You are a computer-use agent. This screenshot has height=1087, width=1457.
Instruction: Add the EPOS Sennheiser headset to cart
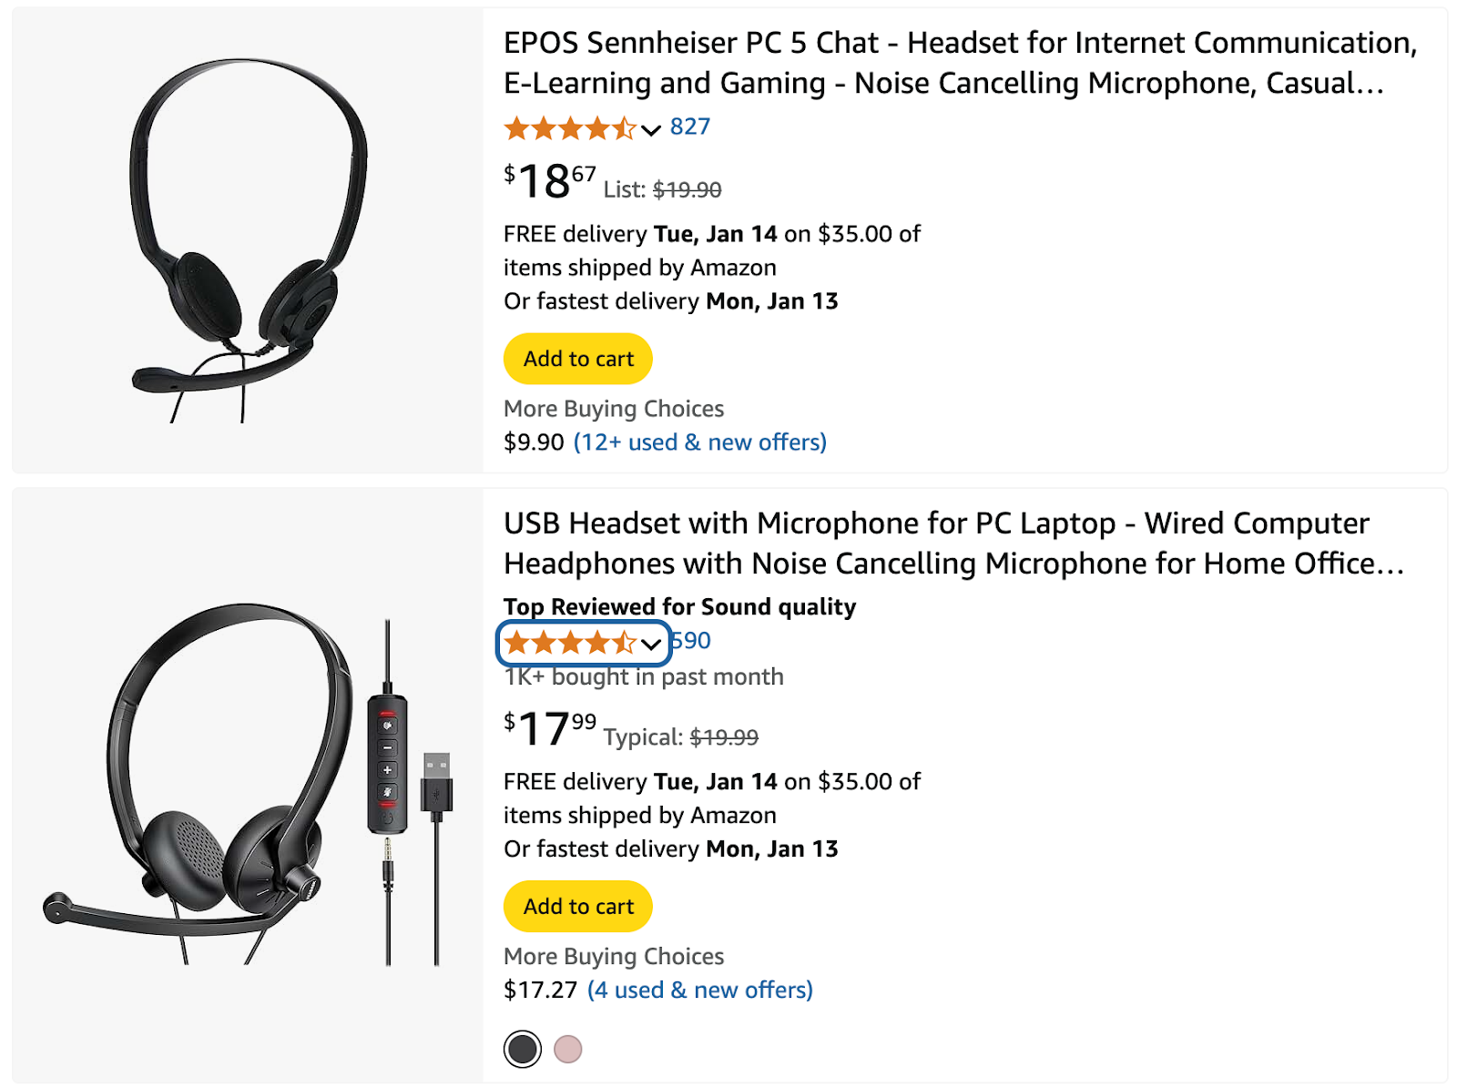(x=577, y=359)
